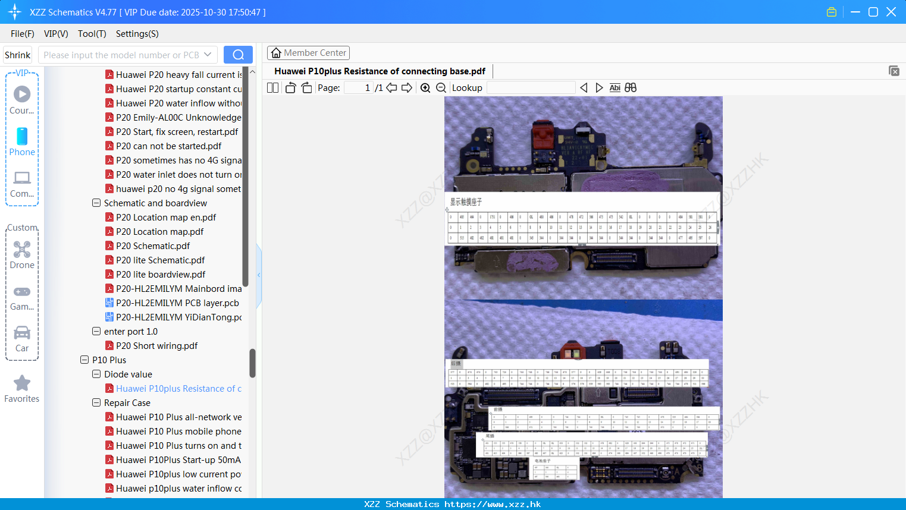This screenshot has height=510, width=906.
Task: Select the Huawei P10plus Resistance PDF tab
Action: coord(380,71)
